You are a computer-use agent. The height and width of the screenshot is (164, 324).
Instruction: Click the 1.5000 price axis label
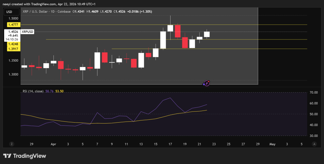coord(12,19)
